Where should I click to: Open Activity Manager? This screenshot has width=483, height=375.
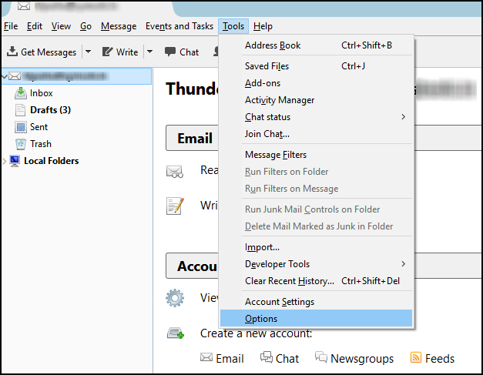pos(316,100)
